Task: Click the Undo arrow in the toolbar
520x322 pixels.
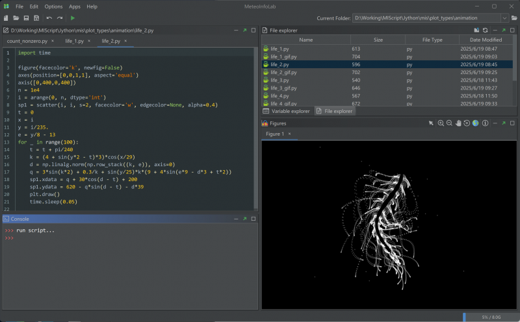Action: [49, 18]
